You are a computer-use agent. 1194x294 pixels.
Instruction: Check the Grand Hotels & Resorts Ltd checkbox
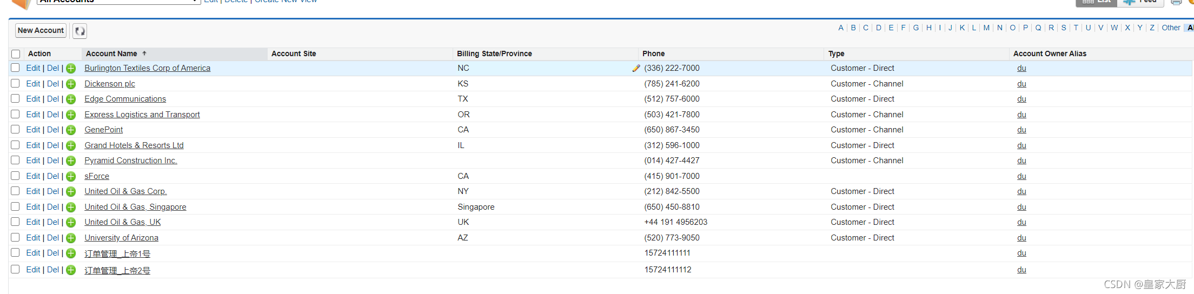[15, 145]
